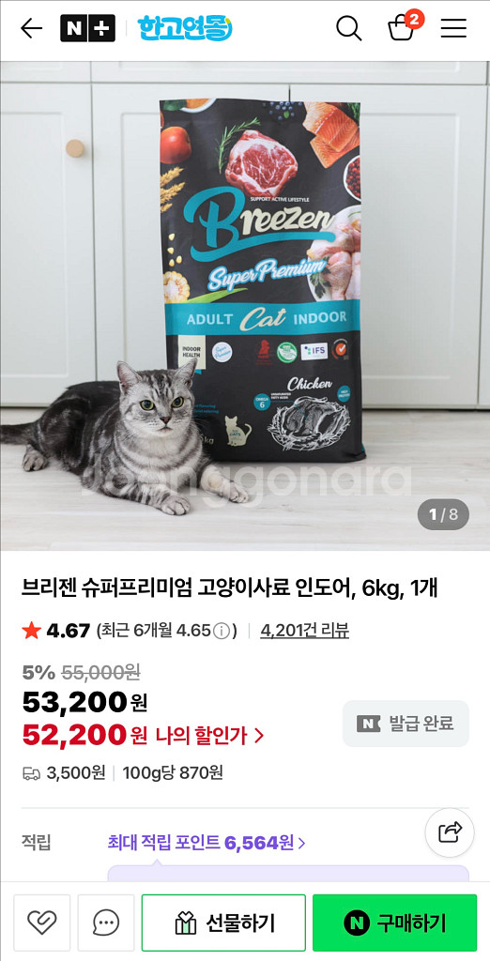Open the search magnifier icon
This screenshot has height=961, width=490.
(349, 28)
